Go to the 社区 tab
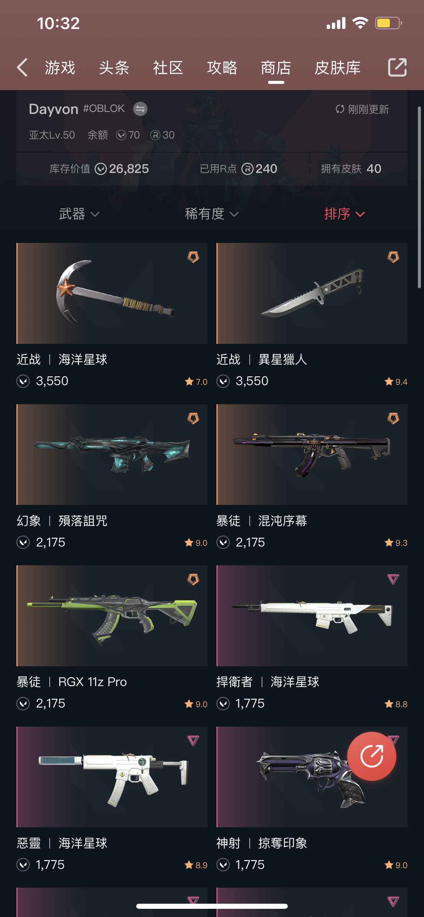Viewport: 424px width, 917px height. [168, 68]
